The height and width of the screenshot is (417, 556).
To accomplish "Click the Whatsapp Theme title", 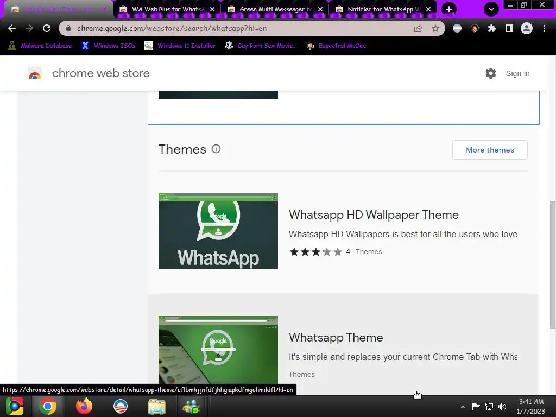I will [x=336, y=338].
